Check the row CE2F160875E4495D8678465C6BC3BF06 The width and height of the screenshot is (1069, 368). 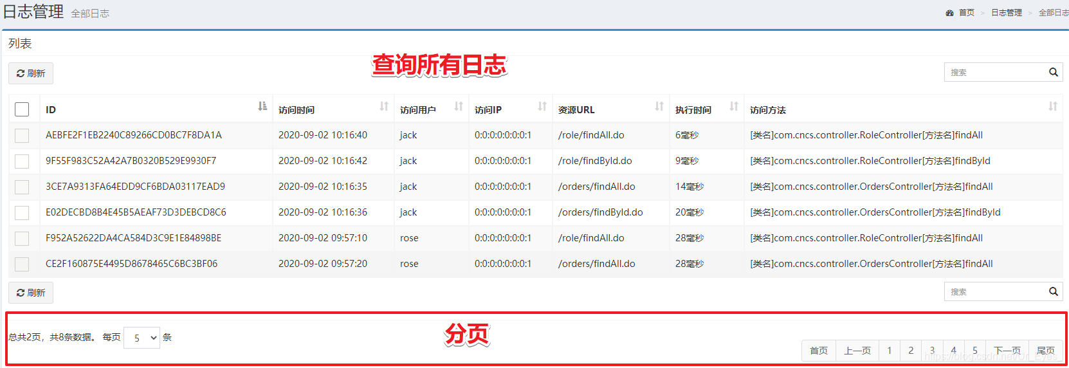tap(22, 264)
